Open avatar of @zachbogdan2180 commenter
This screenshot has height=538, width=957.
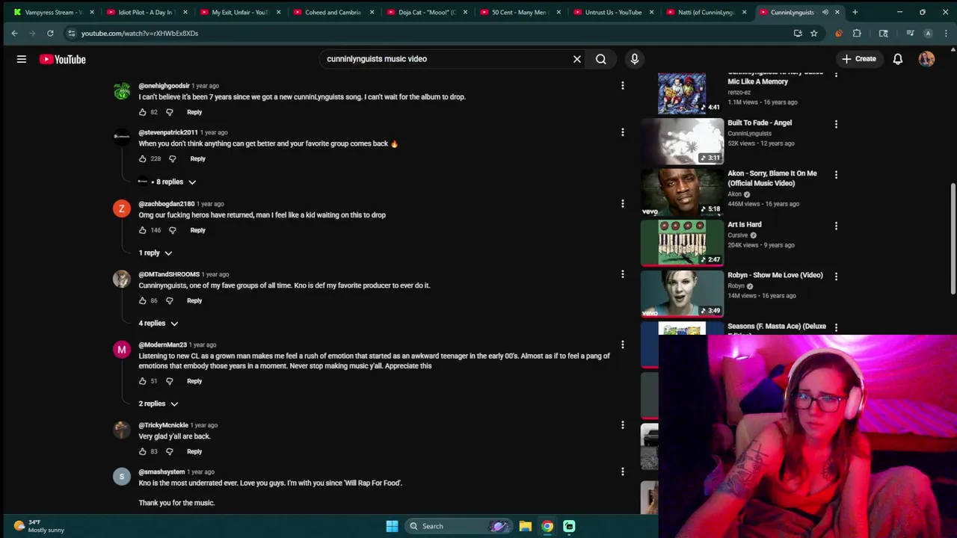tap(121, 208)
